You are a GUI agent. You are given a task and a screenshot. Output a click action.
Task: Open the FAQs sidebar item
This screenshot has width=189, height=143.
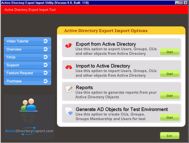(28, 57)
